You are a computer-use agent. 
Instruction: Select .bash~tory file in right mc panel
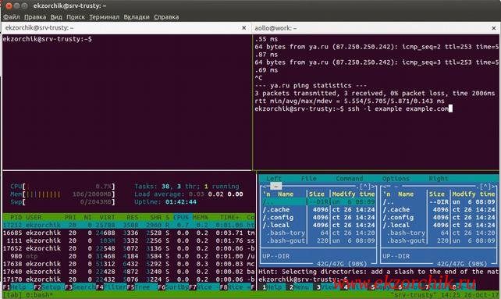tap(439, 233)
